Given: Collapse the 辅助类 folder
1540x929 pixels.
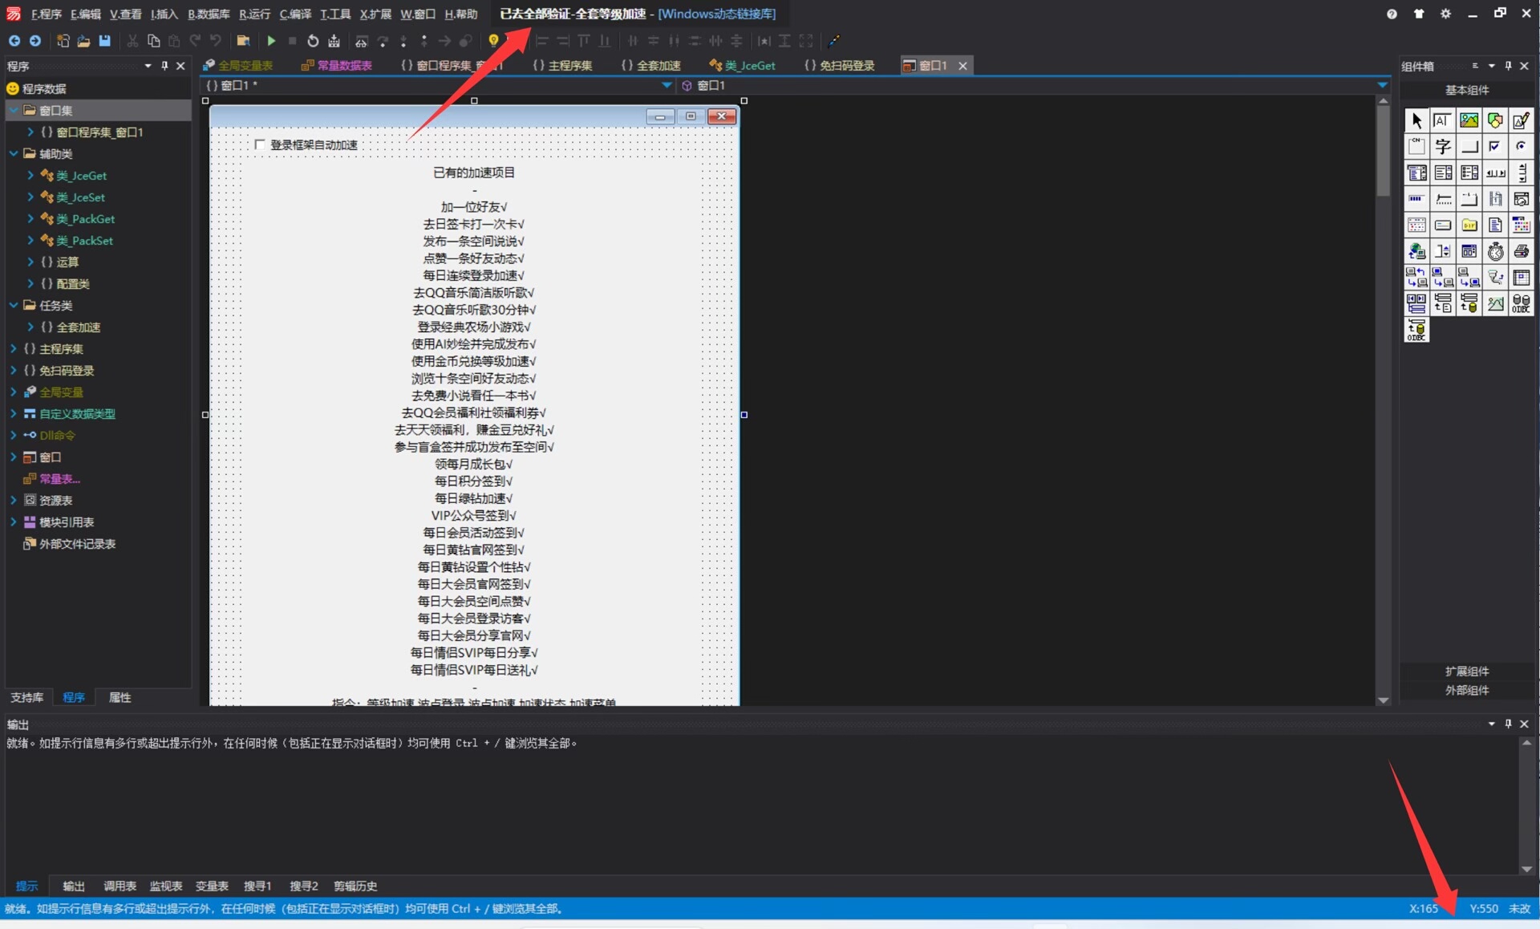Looking at the screenshot, I should pyautogui.click(x=14, y=153).
